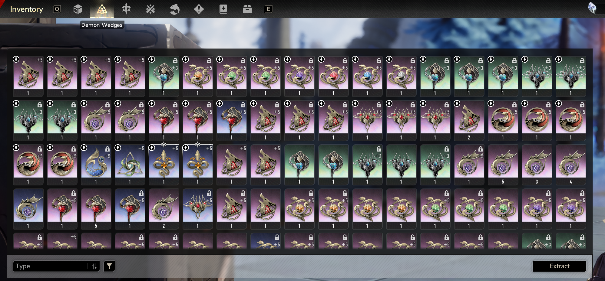Select the unlocked dark crown wedge with blue gem
Screen dimensions: 605x281
(x=401, y=165)
